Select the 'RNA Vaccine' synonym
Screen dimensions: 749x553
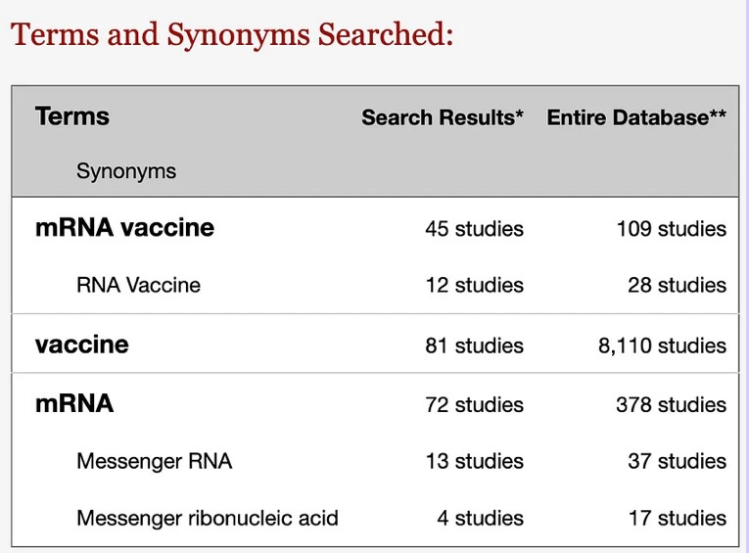click(138, 285)
